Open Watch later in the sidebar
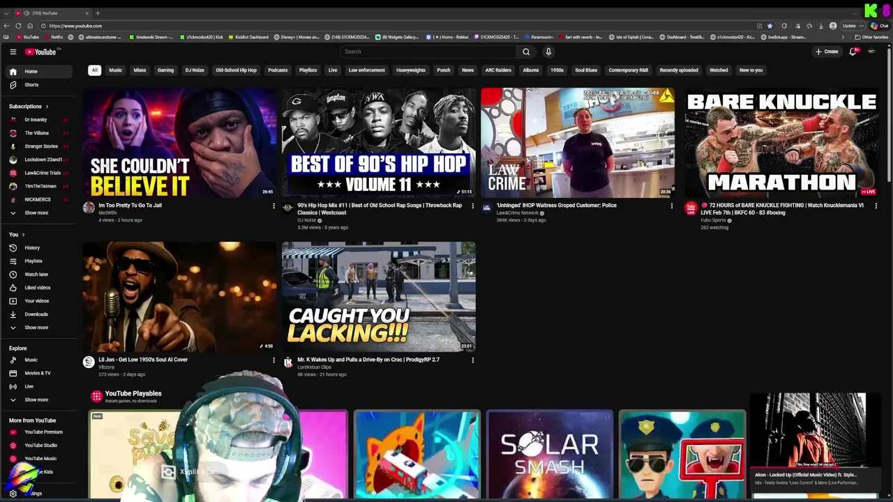Screen dimensions: 893x502 tap(40, 274)
